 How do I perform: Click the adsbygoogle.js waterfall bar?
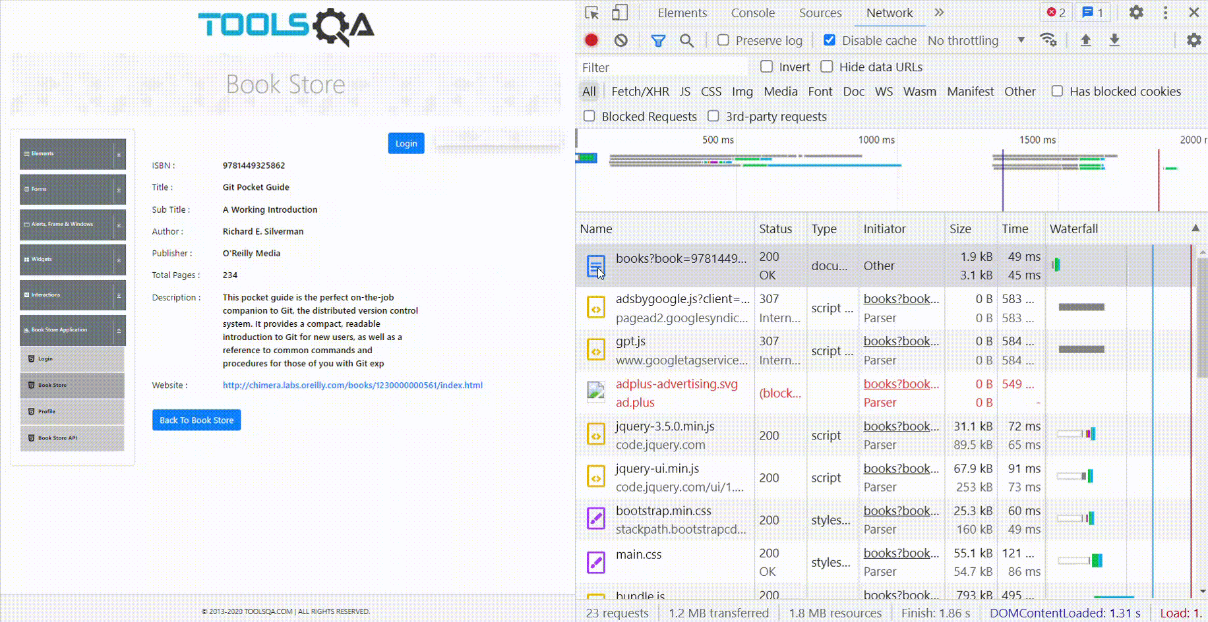pos(1081,307)
